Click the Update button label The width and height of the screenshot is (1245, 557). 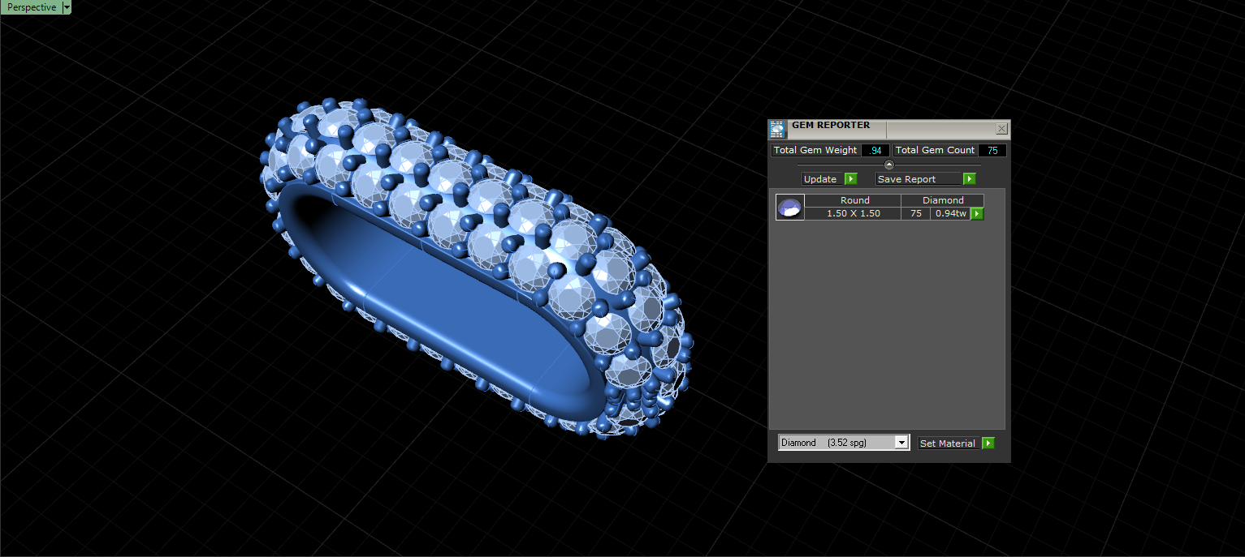coord(820,179)
